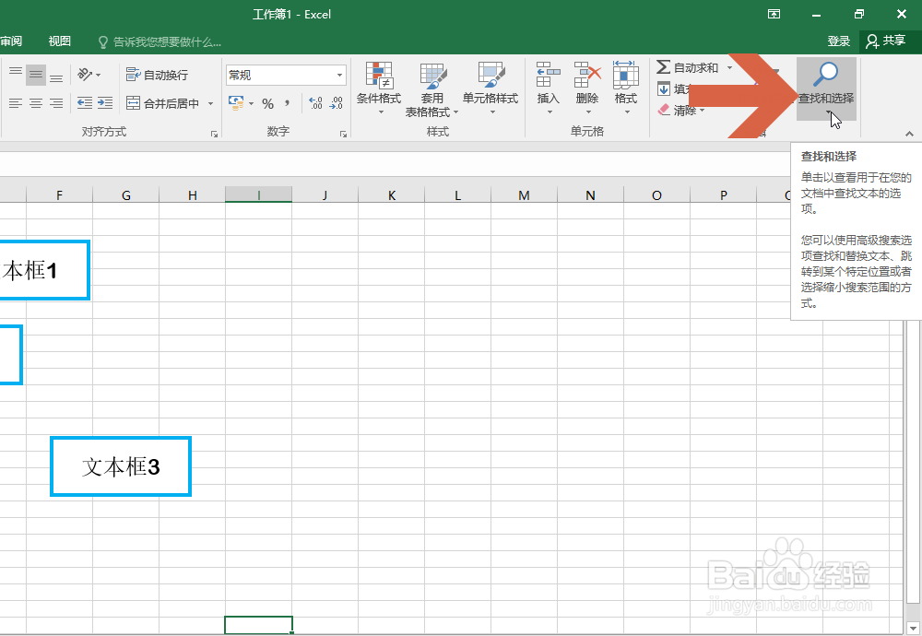922x636 pixels.
Task: Select column K header
Action: 392,195
